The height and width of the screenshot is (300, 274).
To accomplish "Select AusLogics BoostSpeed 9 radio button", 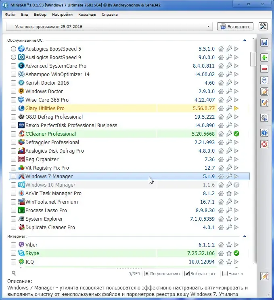I will [13, 57].
